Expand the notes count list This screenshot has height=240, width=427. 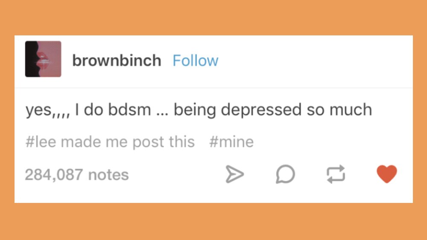click(77, 175)
